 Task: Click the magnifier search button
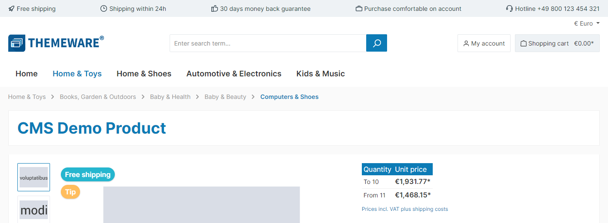pyautogui.click(x=377, y=43)
